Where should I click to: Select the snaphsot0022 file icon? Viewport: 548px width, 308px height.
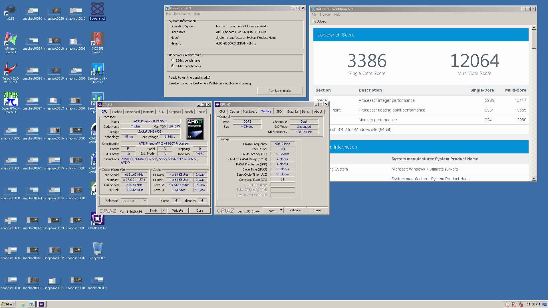[x=32, y=253]
